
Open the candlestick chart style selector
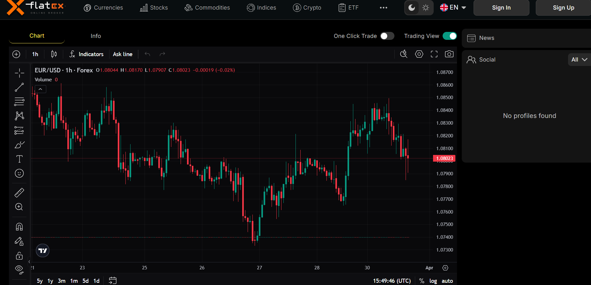point(54,54)
